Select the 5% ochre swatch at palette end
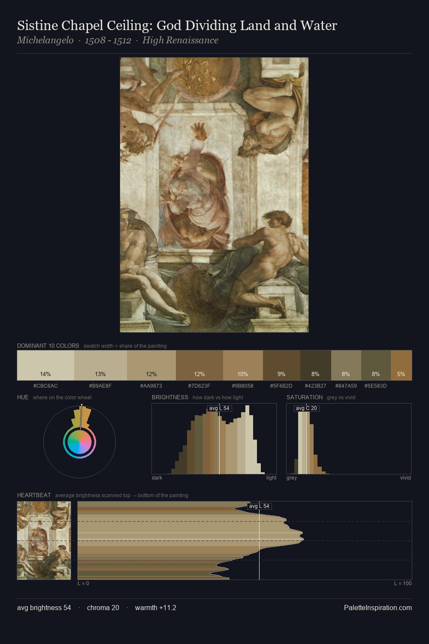 401,365
